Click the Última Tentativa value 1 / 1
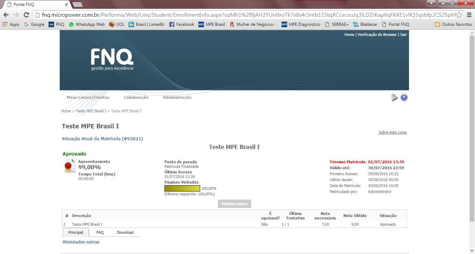The height and width of the screenshot is (254, 475). click(285, 224)
